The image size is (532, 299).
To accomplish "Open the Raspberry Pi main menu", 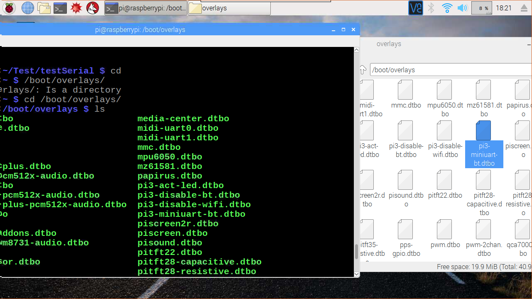I will [x=9, y=8].
